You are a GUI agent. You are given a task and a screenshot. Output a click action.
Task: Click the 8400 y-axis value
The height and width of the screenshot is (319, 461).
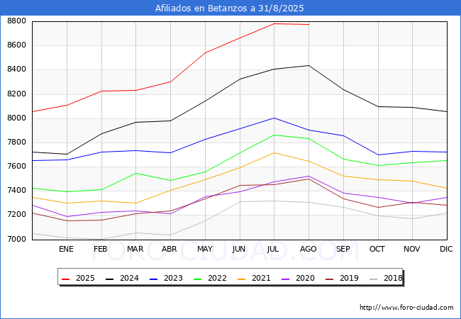point(16,69)
